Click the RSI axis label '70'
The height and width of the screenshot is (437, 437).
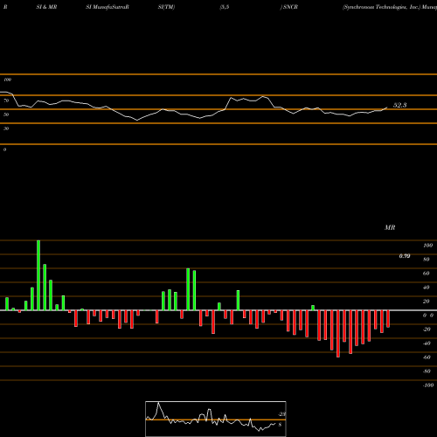6,101
